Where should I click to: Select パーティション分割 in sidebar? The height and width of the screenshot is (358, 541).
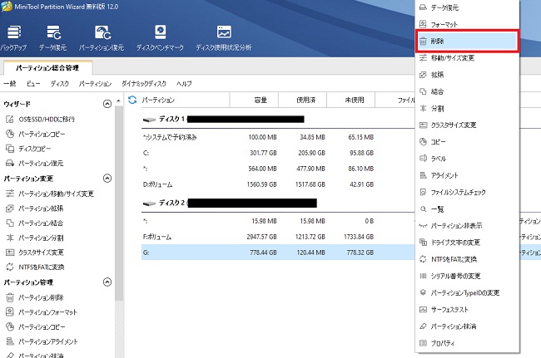(34, 238)
